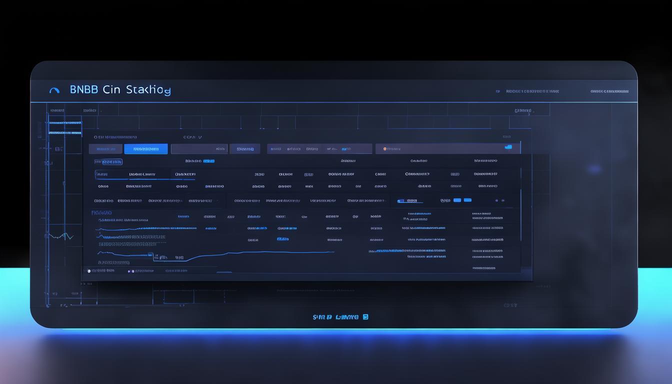The height and width of the screenshot is (384, 672).
Task: Click the small icon left of header links
Action: (x=497, y=91)
